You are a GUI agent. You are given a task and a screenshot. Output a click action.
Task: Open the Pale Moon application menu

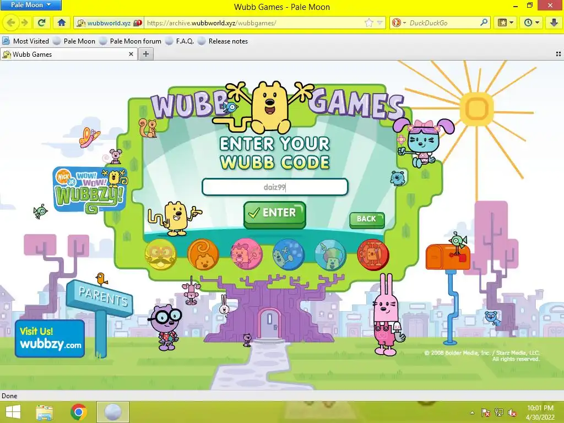(x=31, y=5)
